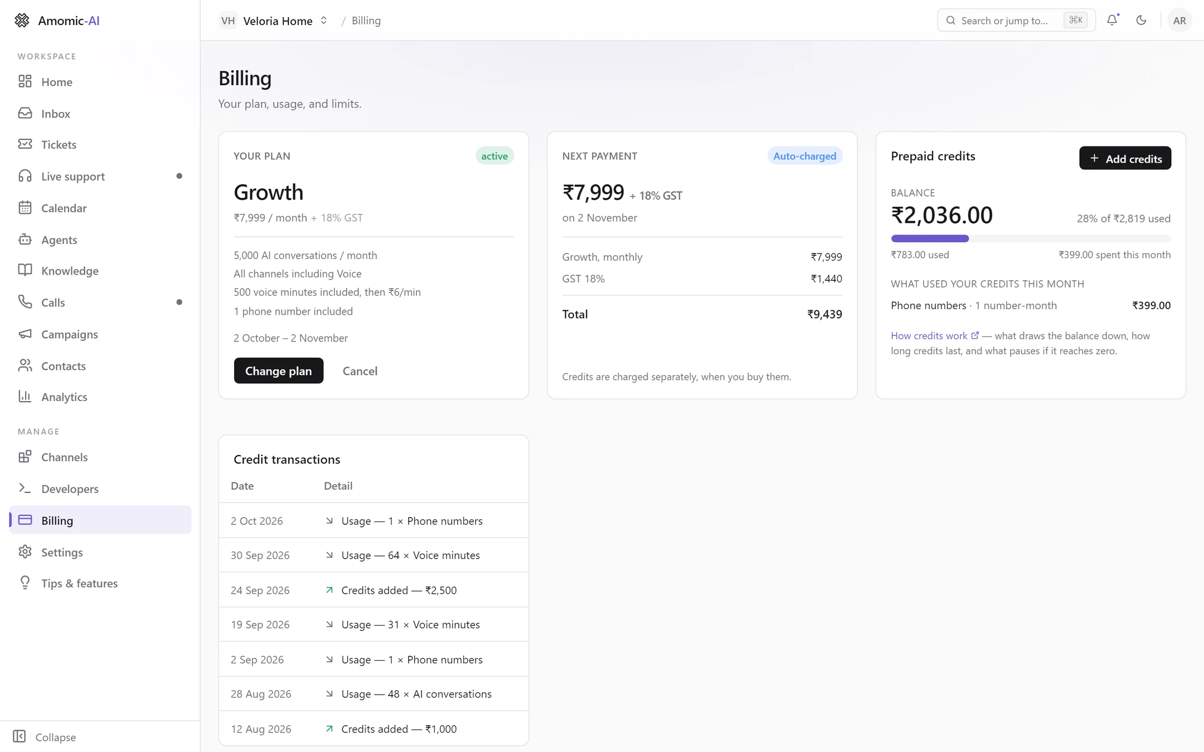1204x752 pixels.
Task: Click the Amomic-AI logo icon
Action: coord(22,21)
